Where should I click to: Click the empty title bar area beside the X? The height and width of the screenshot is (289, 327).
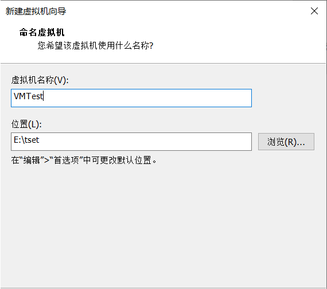(188, 11)
